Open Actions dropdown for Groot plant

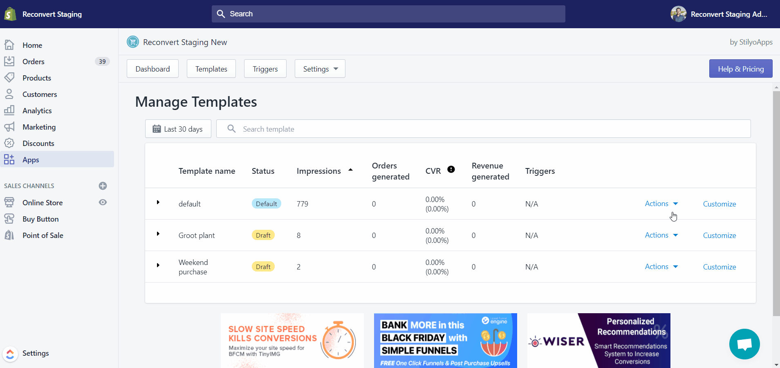[x=661, y=235]
